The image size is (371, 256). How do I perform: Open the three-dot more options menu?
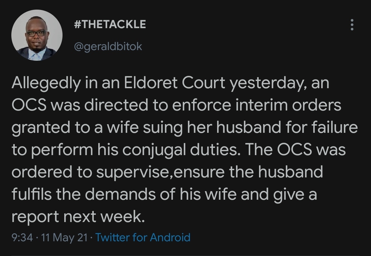coord(351,25)
